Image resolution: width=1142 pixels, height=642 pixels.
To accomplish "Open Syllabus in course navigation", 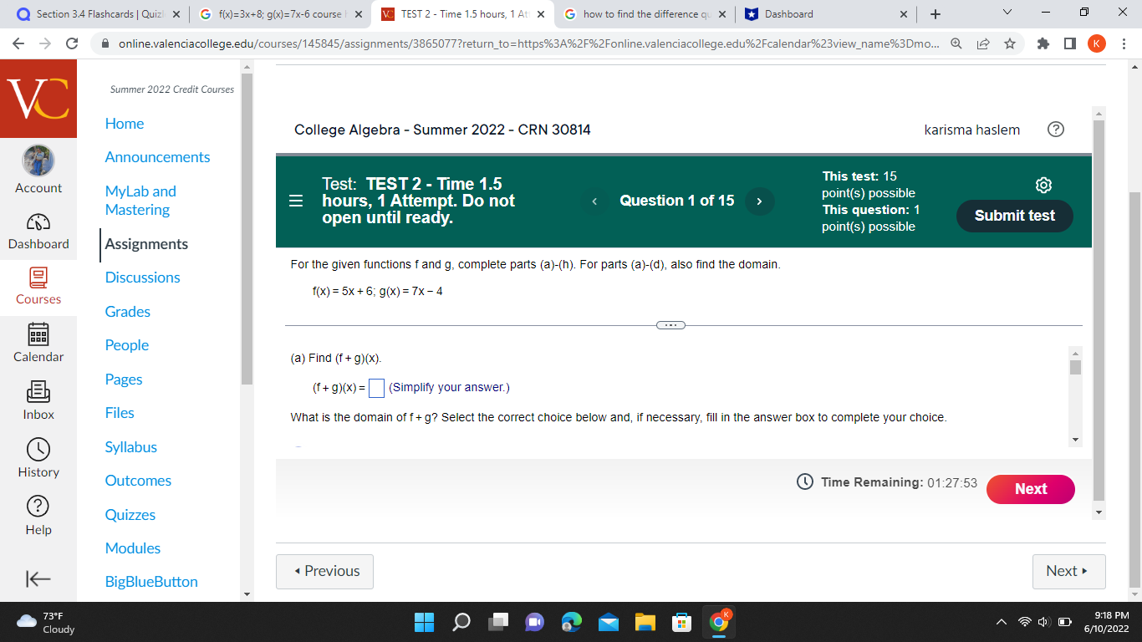I will (131, 447).
